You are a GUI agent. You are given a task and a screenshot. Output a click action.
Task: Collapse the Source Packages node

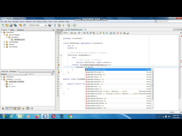pos(4,35)
